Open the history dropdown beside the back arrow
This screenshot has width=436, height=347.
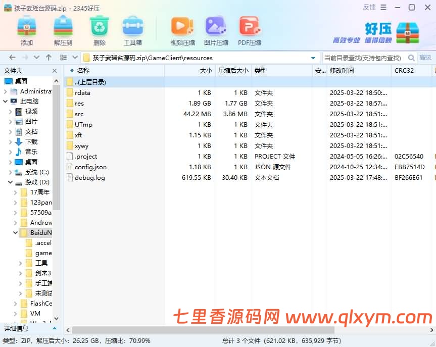point(36,57)
